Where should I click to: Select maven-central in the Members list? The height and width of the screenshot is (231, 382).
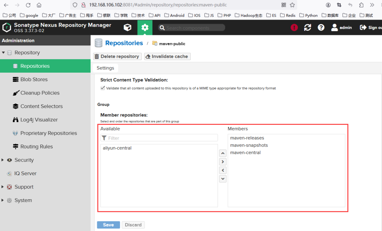pyautogui.click(x=286, y=153)
